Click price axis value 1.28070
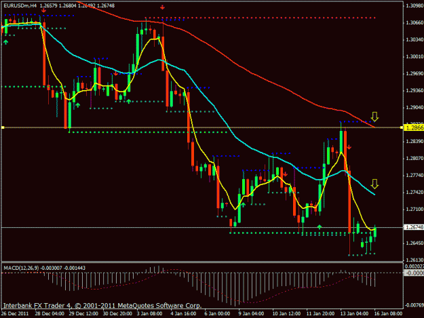Screen dimensions: 424x318 (x=415, y=159)
